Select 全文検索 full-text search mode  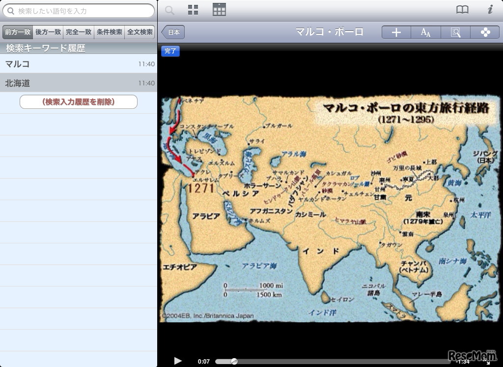140,32
